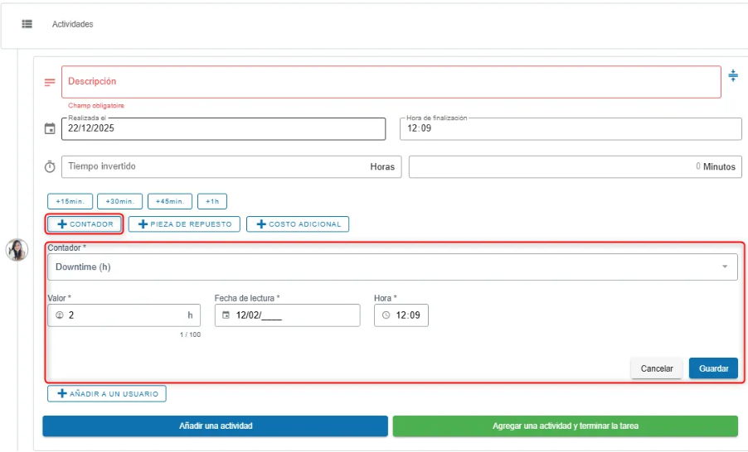This screenshot has width=748, height=452.
Task: Cancel the counter entry
Action: coord(656,368)
